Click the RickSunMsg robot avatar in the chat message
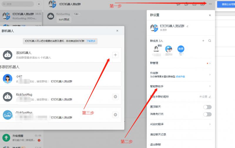Screen dimensions: 235x148 [51, 16]
